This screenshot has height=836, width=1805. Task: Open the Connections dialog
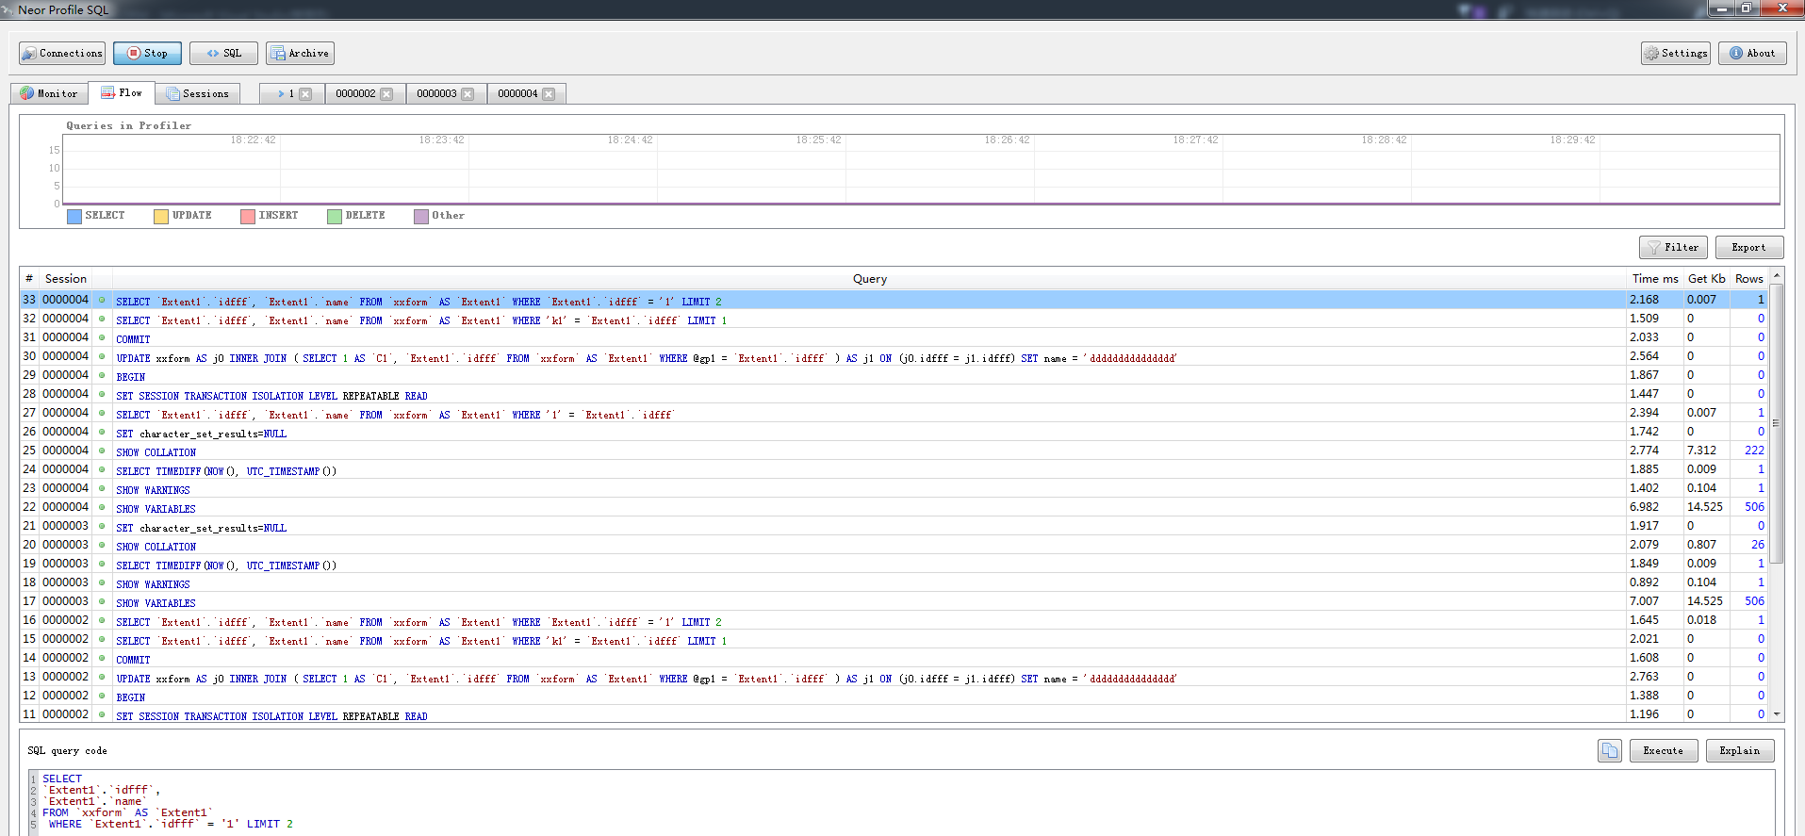click(62, 53)
